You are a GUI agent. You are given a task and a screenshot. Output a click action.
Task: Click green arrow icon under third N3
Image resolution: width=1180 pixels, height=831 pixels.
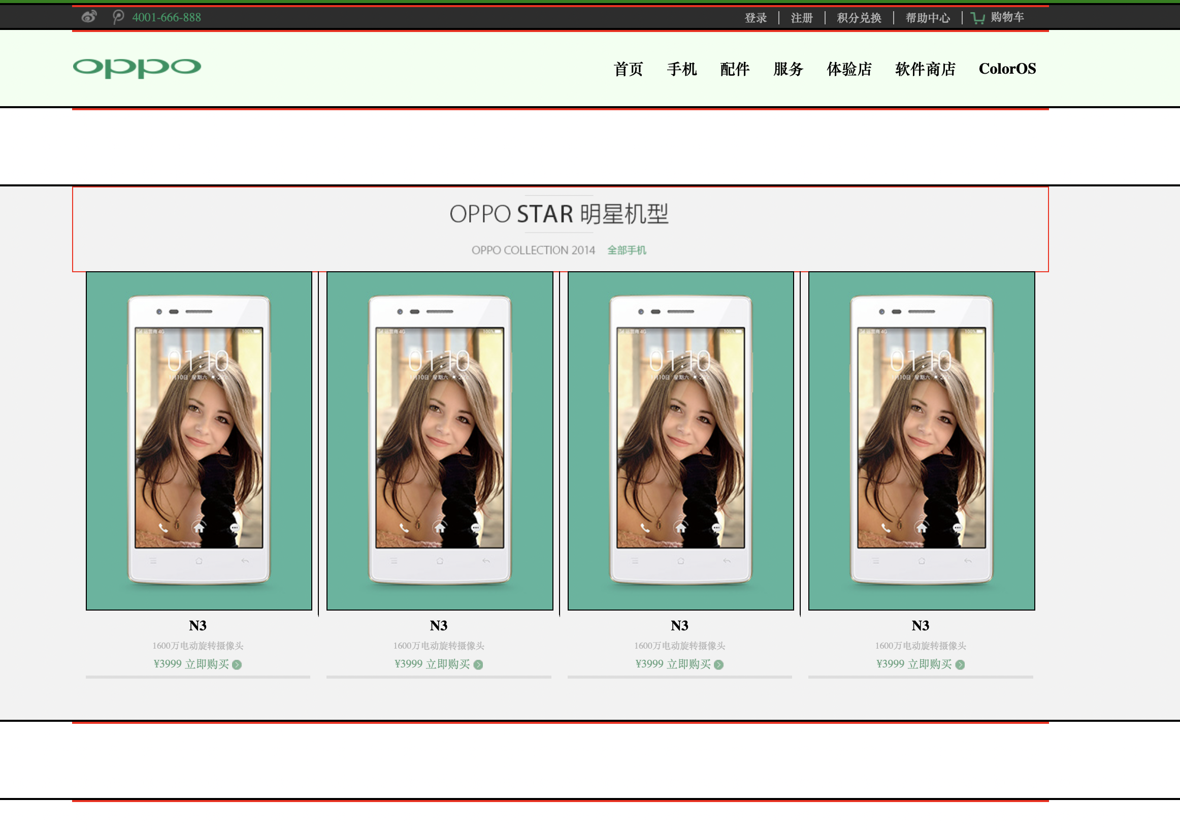point(718,664)
